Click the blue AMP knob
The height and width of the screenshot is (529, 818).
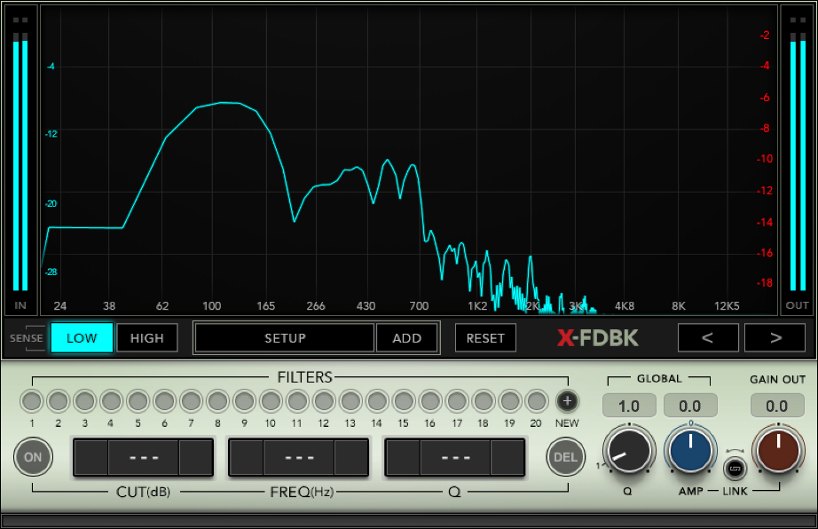[690, 450]
